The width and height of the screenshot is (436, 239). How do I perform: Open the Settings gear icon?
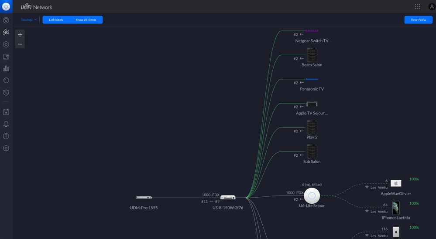point(6,148)
